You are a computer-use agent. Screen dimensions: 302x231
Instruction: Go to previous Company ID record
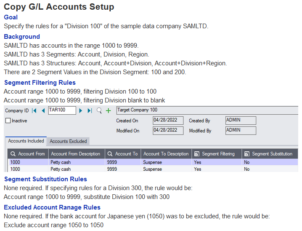tap(43, 110)
